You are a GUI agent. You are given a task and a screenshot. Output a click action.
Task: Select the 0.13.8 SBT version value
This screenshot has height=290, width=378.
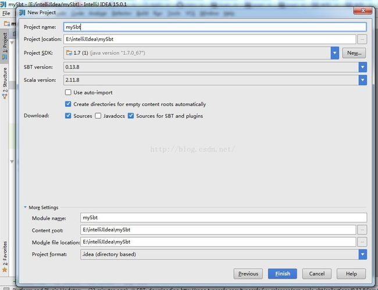(72, 67)
